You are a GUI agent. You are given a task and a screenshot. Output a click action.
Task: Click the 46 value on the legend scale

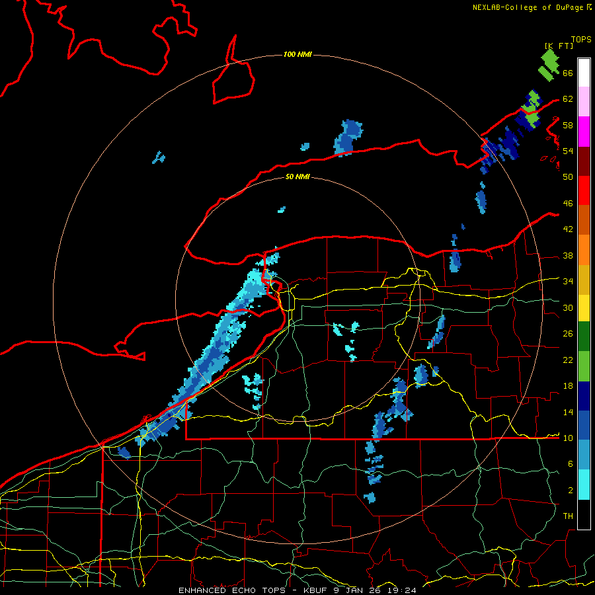coord(568,204)
